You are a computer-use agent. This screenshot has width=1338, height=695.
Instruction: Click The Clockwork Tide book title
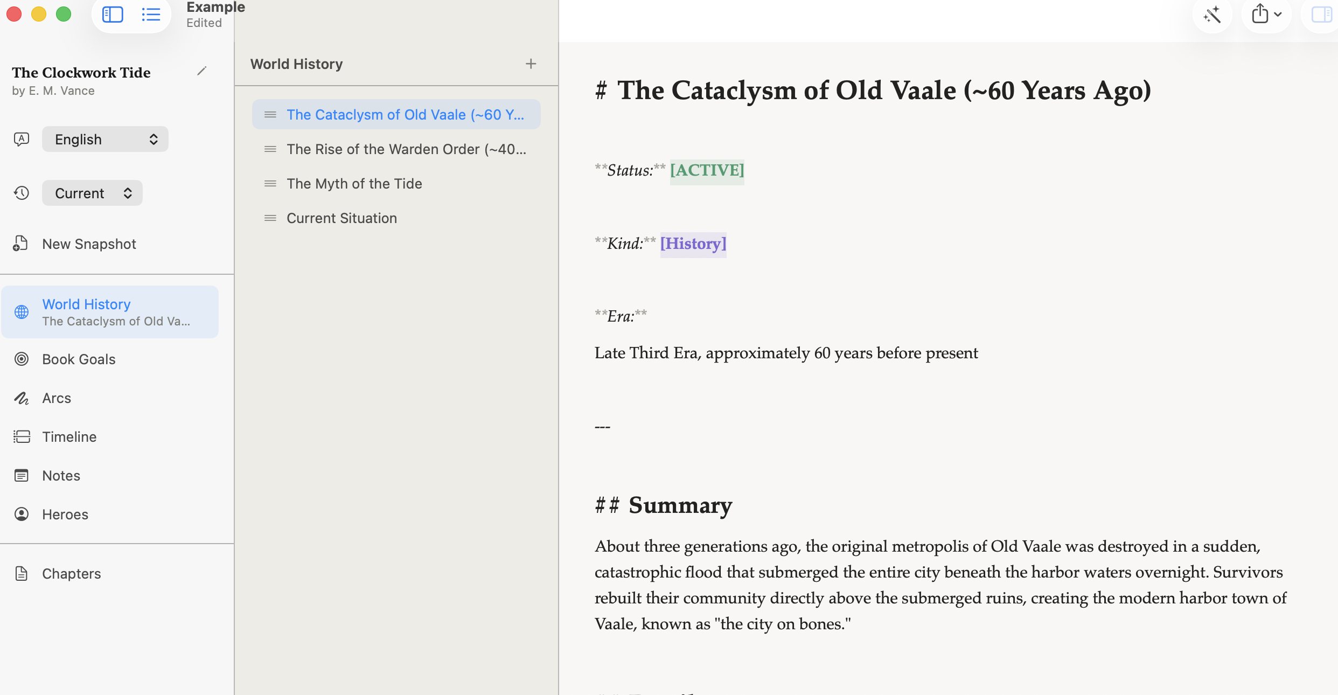[x=81, y=72]
